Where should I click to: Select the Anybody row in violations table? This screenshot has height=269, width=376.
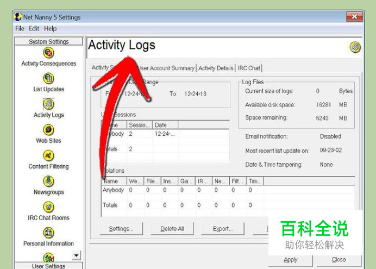228,190
